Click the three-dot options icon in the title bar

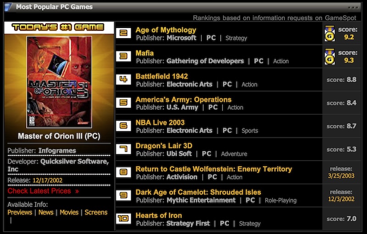coord(353,7)
